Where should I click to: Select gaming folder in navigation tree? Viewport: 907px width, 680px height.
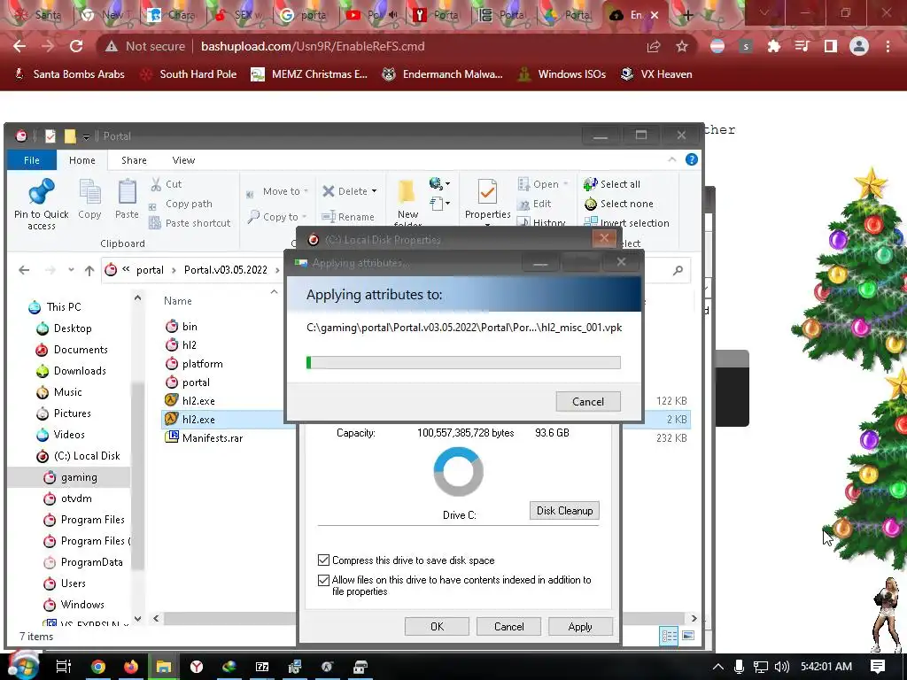click(x=69, y=477)
